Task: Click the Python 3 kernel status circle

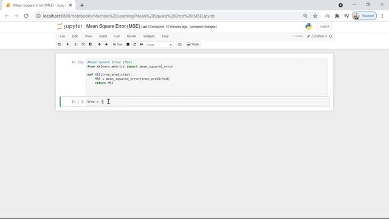Action: pos(331,36)
